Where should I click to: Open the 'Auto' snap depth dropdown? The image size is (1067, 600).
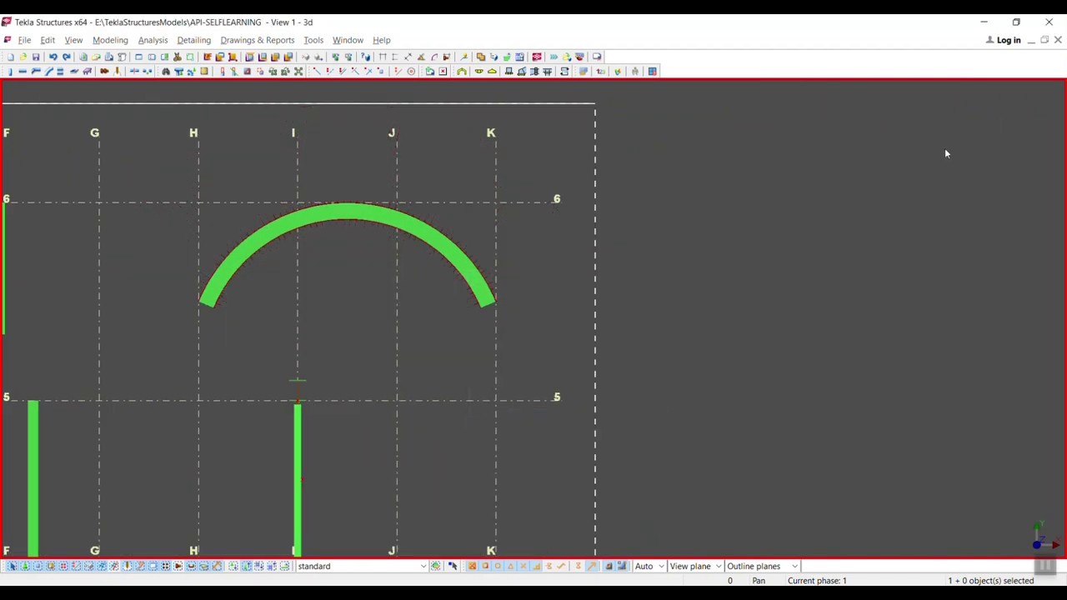649,566
